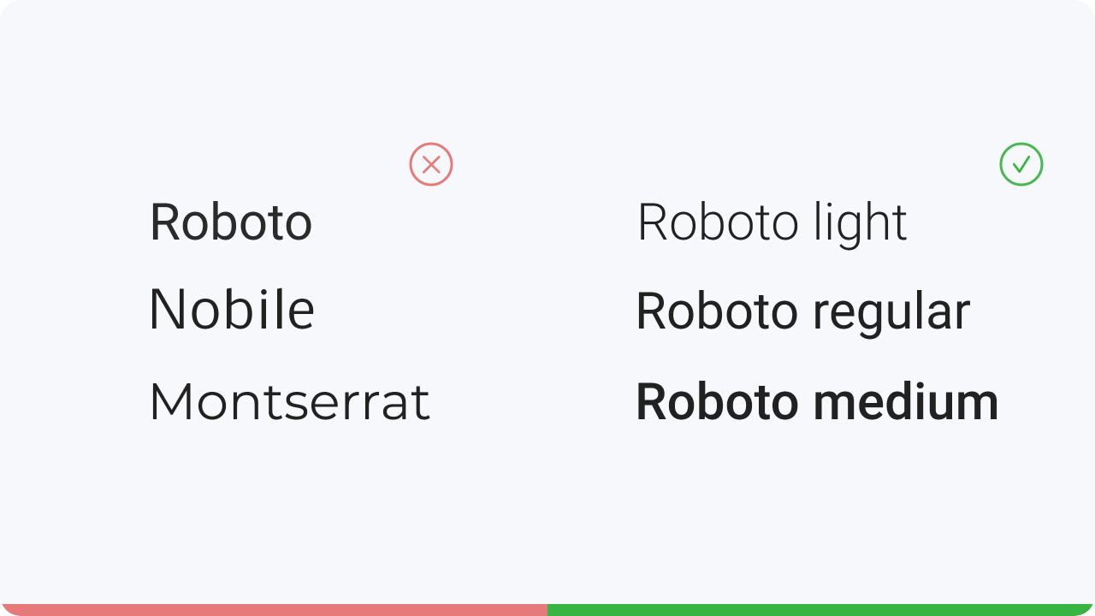Select the Montserrat font sample
The width and height of the screenshot is (1095, 616).
tap(289, 402)
